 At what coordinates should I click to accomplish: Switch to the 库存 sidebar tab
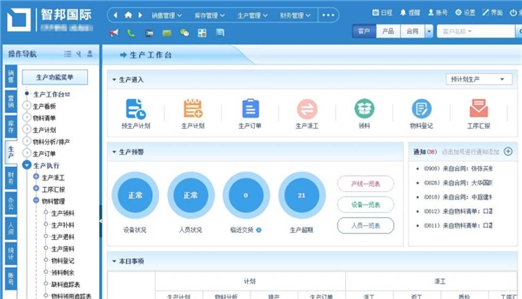point(11,127)
